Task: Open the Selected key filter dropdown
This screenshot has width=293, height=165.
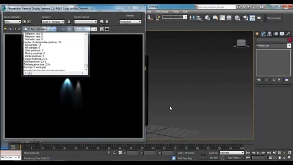Action: click(x=232, y=153)
